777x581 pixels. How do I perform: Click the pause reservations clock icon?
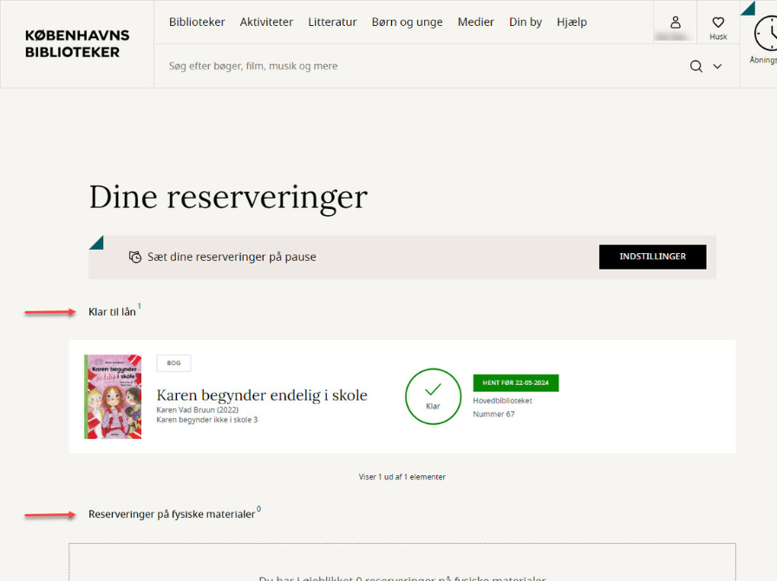[134, 257]
